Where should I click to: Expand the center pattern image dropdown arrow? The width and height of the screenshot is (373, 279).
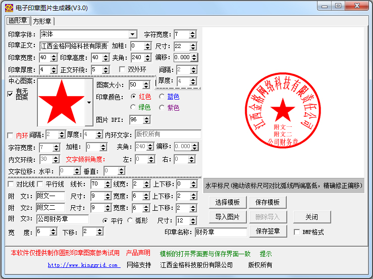(89, 103)
